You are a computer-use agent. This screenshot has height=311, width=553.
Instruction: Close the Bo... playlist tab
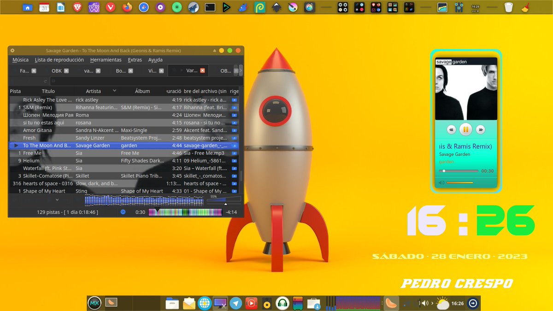[131, 71]
